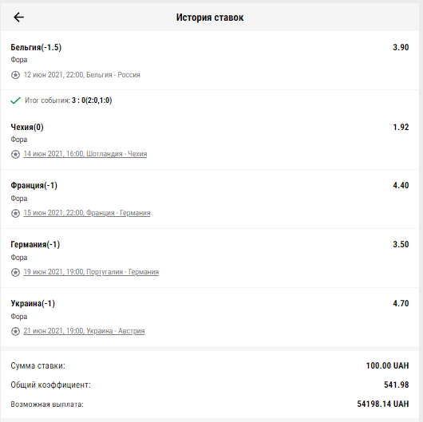Click soccer ball icon for Португалия - Германия

(15, 272)
